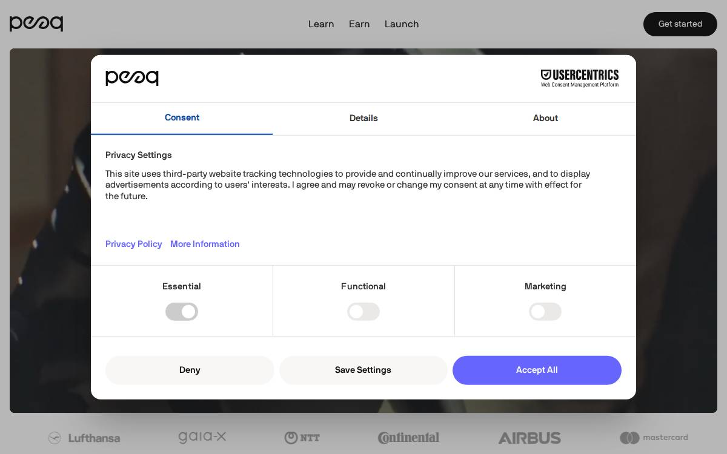
Task: Click the NTT partner logo
Action: [302, 438]
